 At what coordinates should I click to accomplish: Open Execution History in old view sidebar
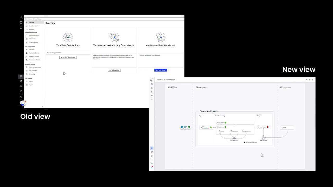(x=33, y=26)
